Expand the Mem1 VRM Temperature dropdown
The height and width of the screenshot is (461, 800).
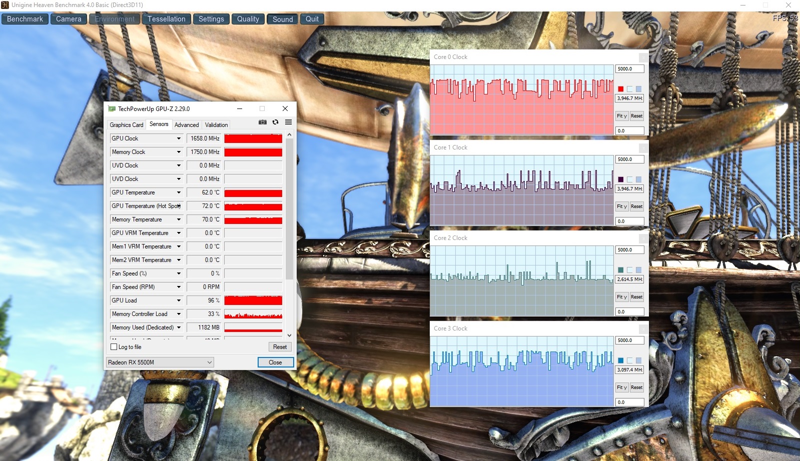179,246
